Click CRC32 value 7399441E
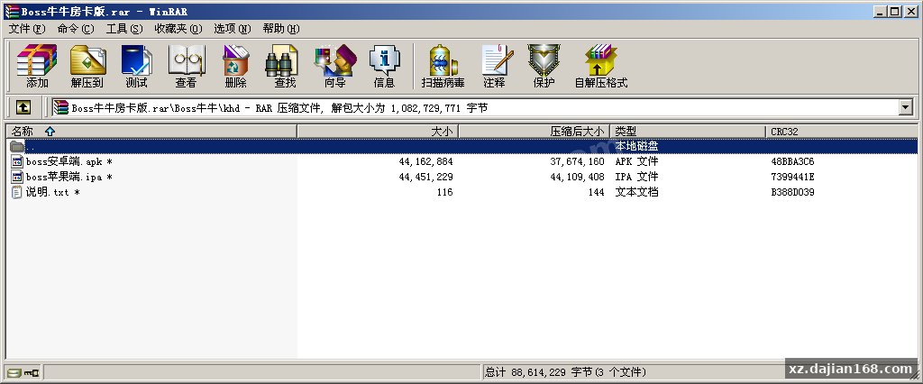This screenshot has width=923, height=384. pos(793,177)
